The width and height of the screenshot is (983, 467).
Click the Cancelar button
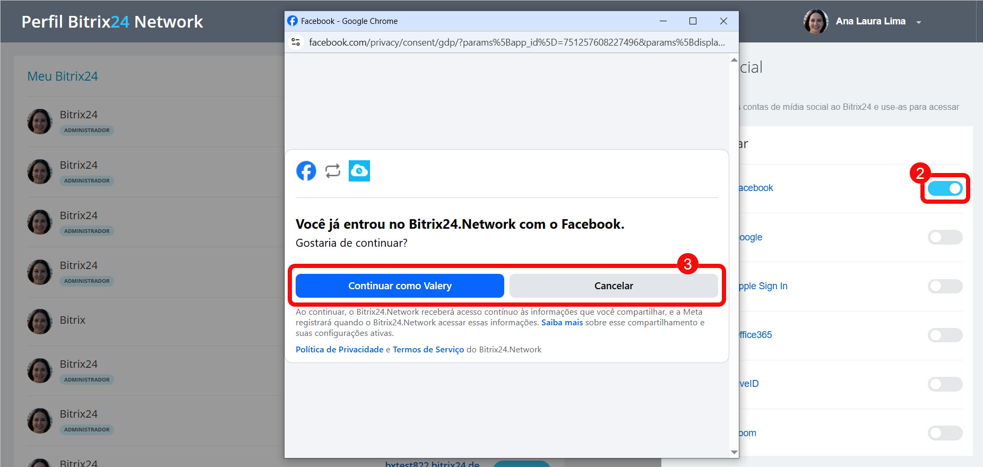[x=614, y=286]
